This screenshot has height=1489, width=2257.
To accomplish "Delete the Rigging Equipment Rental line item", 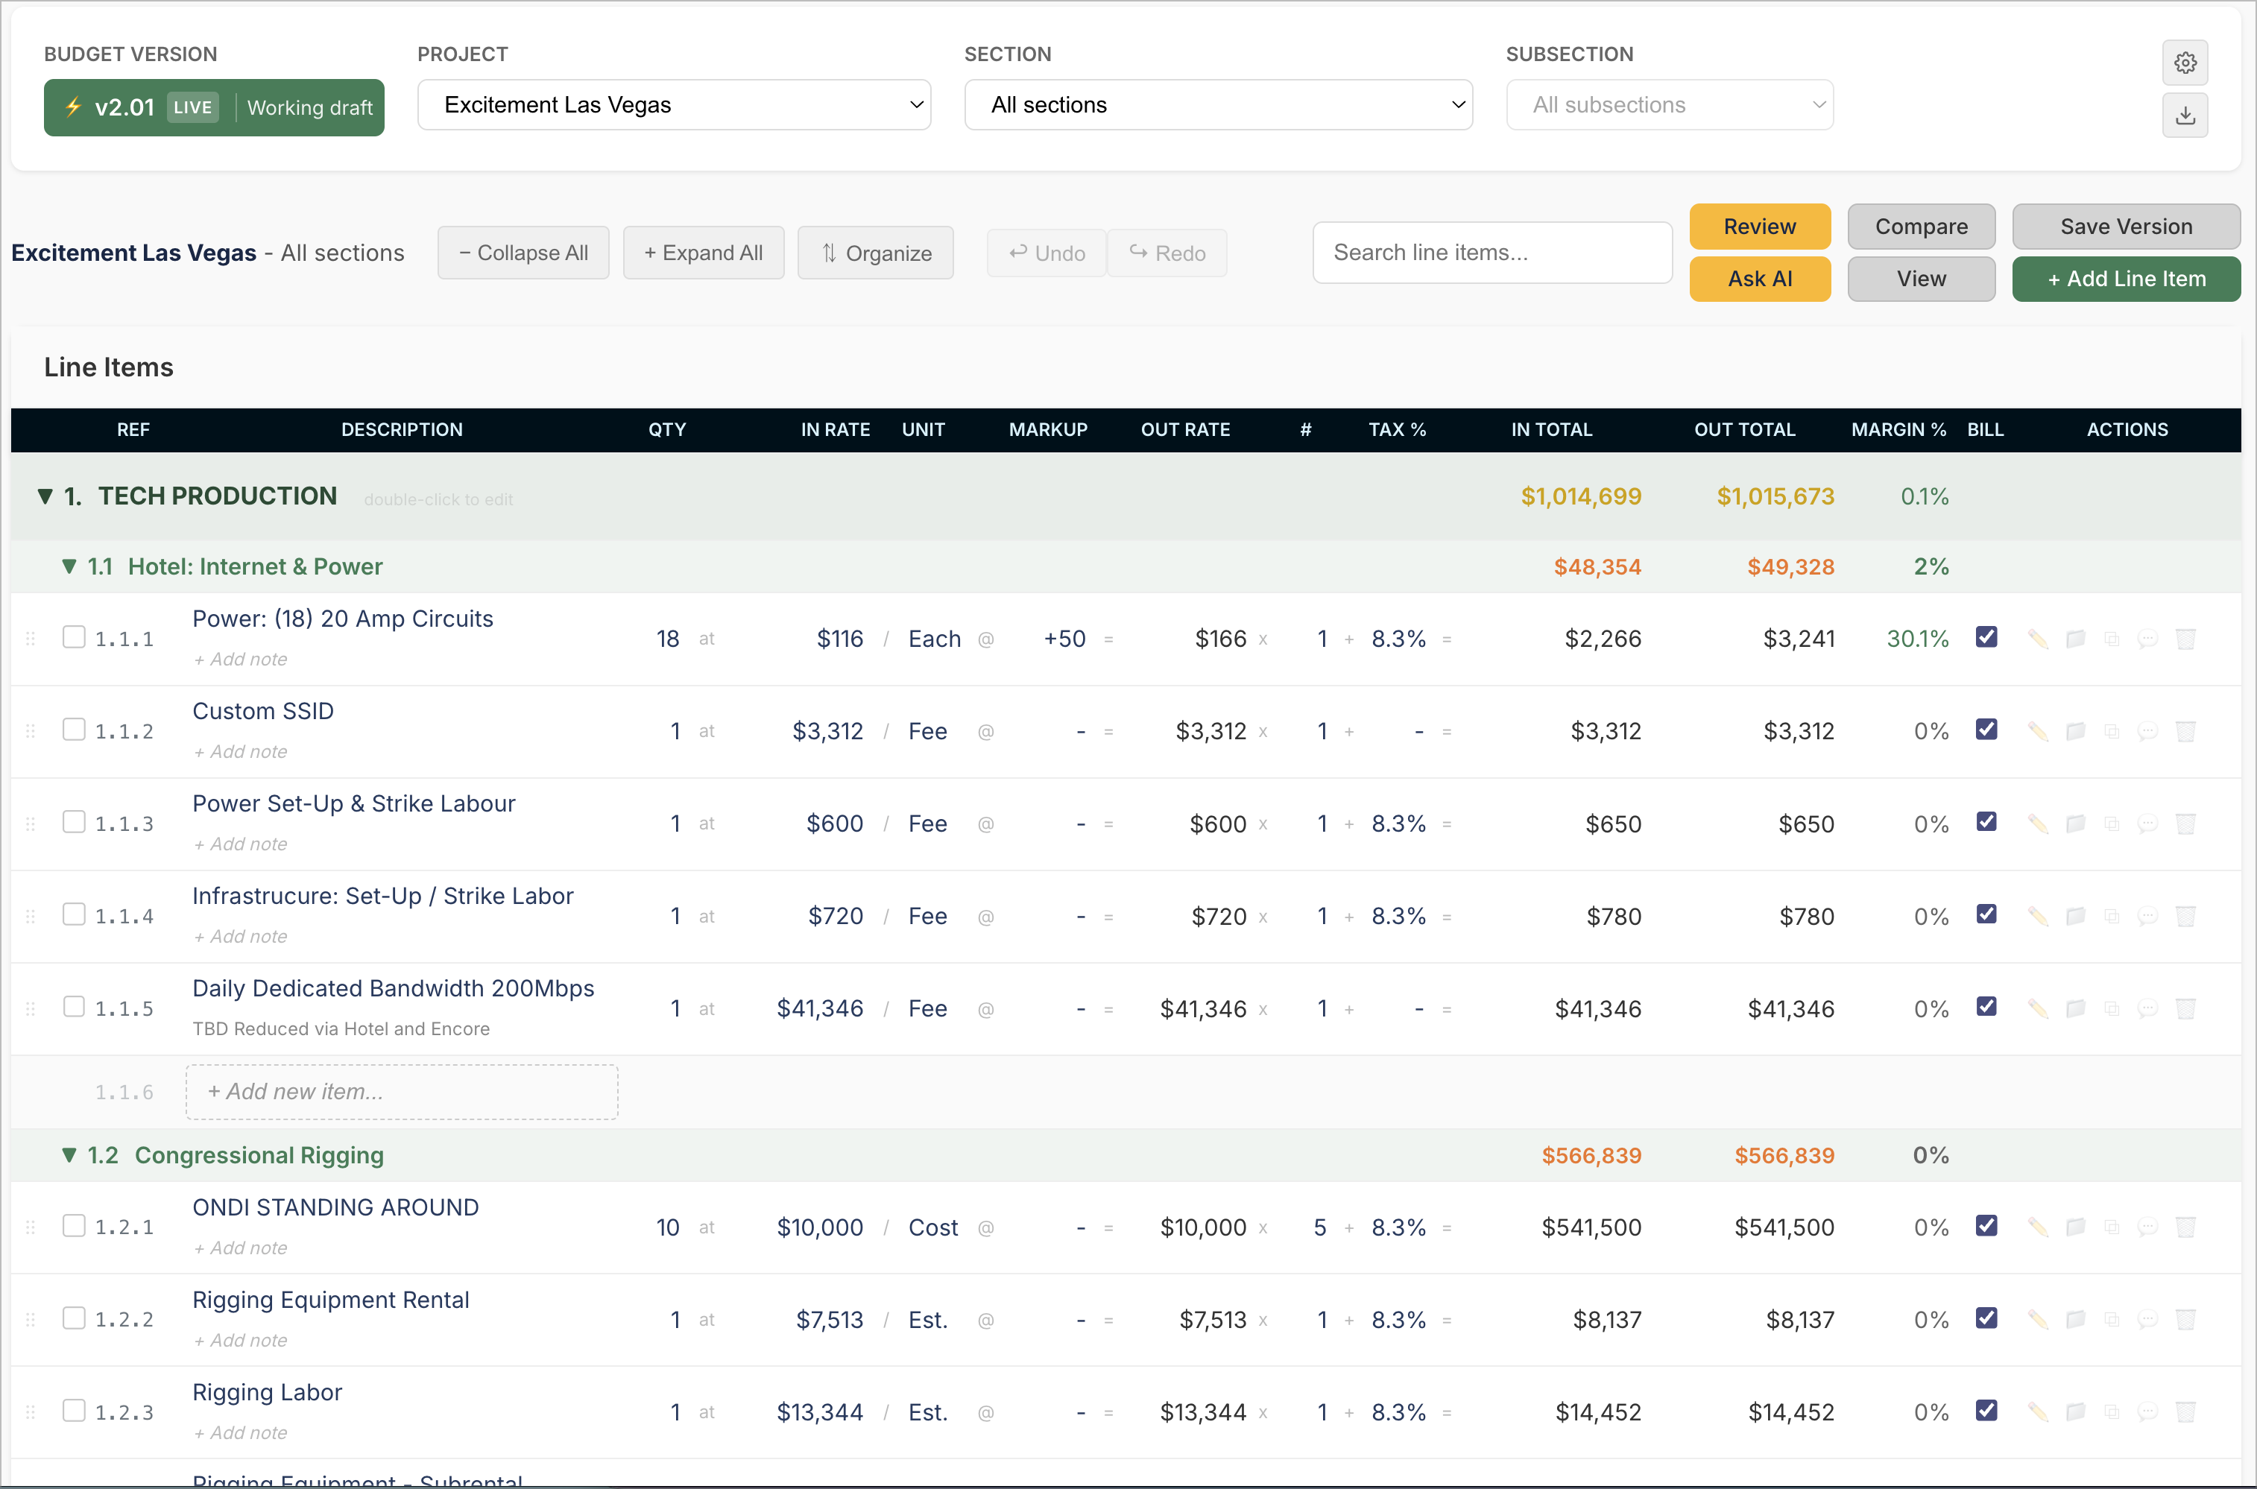I will click(2187, 1319).
